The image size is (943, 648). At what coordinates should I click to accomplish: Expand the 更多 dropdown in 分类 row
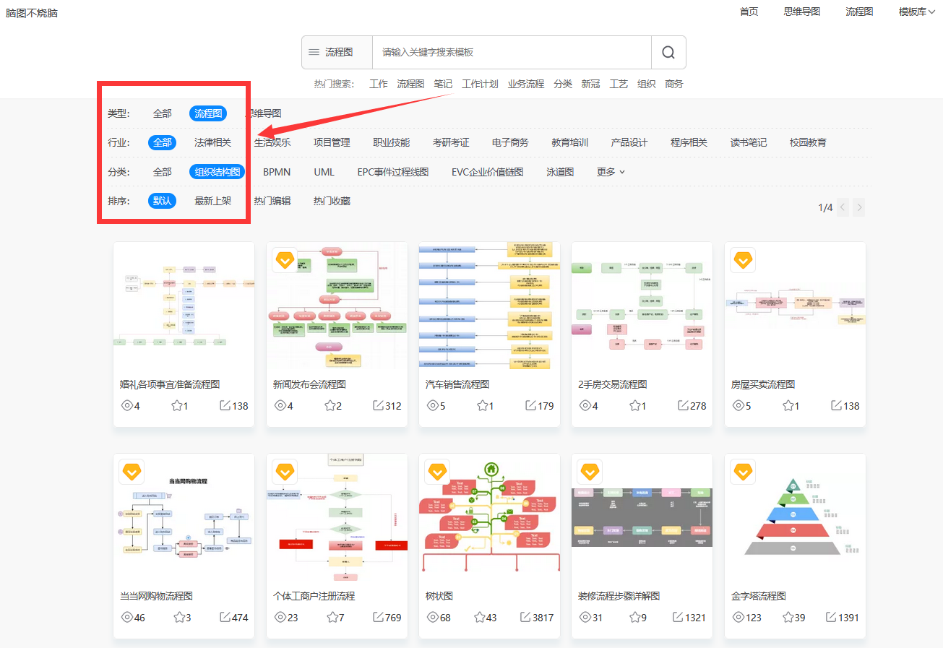click(605, 172)
